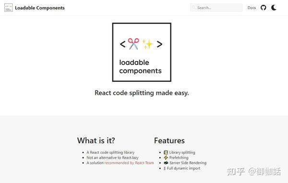
Task: Click the Loadable Components logo in the header
Action: [9, 8]
